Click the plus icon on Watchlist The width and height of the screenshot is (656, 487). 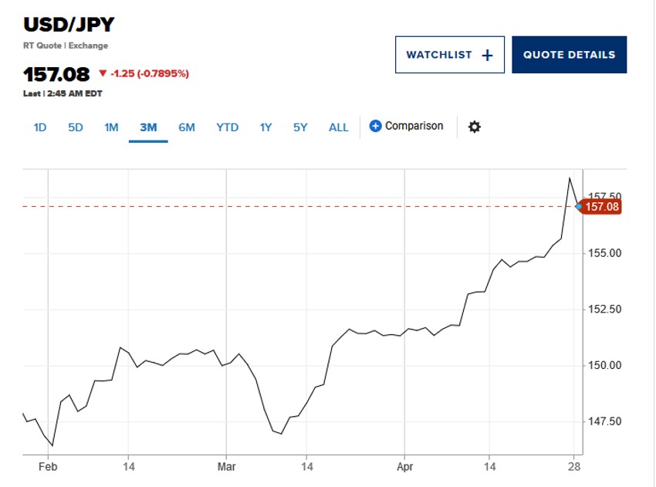487,55
